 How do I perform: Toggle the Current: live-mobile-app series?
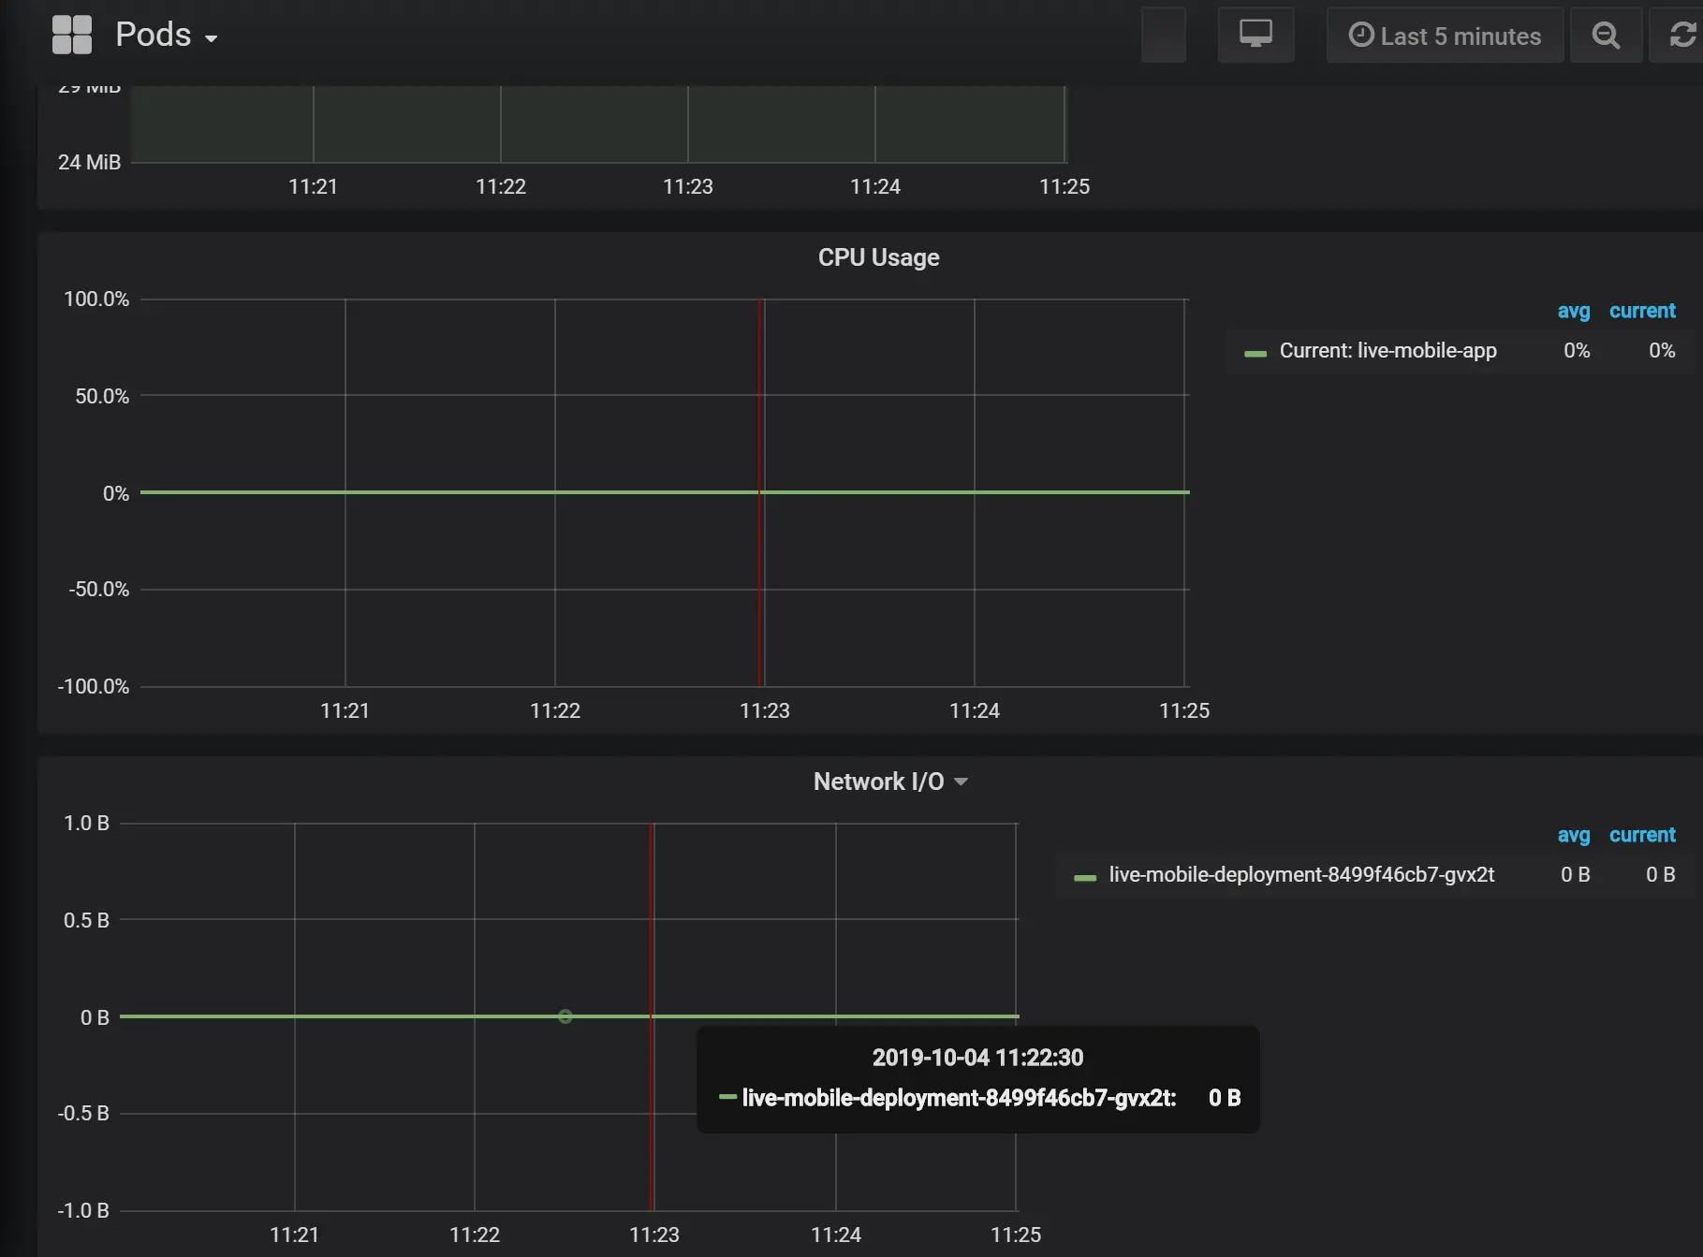click(1387, 351)
